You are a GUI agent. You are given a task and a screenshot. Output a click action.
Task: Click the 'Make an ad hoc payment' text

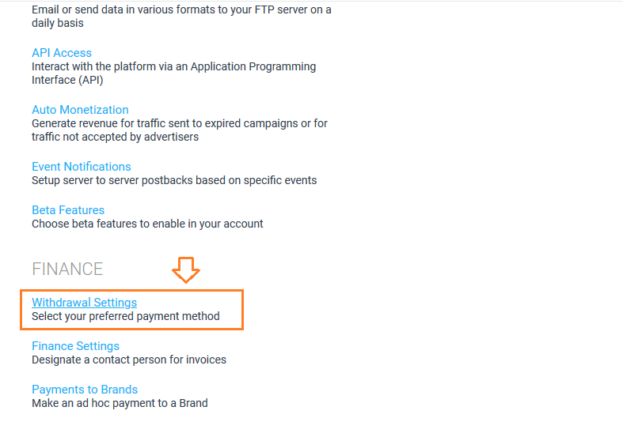coord(120,403)
